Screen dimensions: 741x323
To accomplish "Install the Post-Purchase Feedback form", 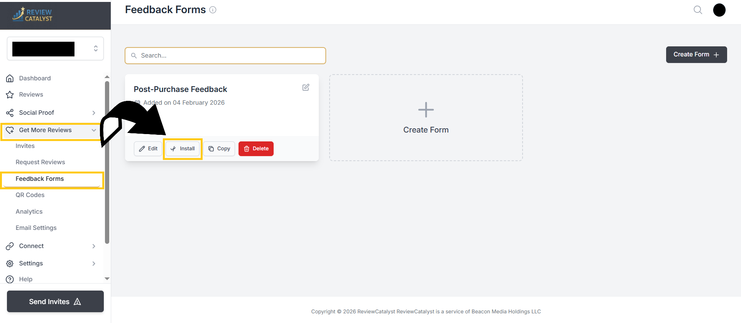I will pyautogui.click(x=183, y=148).
